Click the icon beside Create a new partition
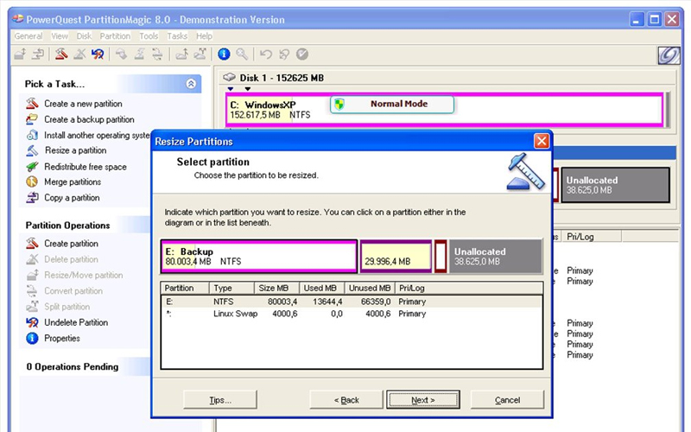The image size is (691, 432). [32, 104]
